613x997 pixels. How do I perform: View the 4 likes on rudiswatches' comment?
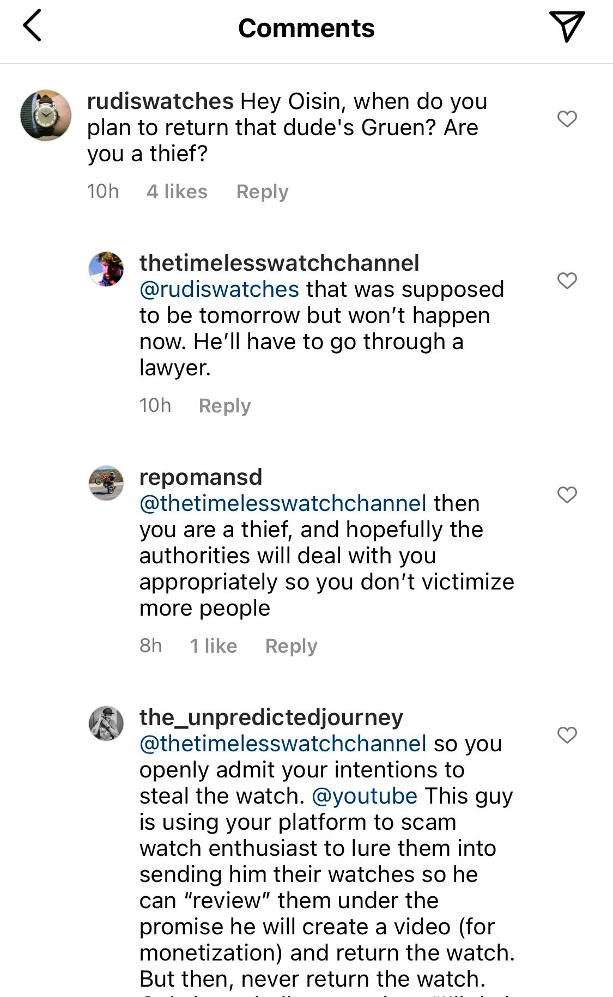(x=177, y=192)
